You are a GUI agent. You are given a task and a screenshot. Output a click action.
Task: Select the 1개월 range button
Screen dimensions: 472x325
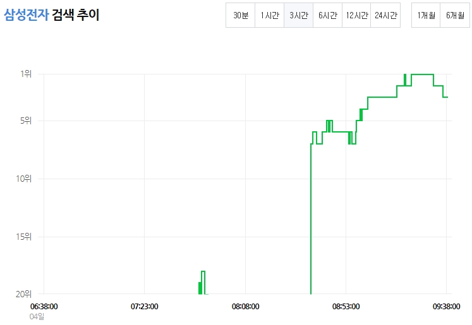[426, 15]
